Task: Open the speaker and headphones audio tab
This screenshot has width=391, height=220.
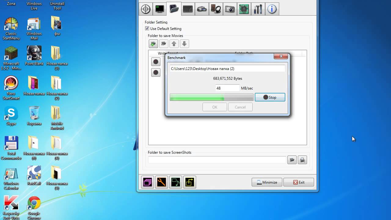Action: [x=216, y=9]
